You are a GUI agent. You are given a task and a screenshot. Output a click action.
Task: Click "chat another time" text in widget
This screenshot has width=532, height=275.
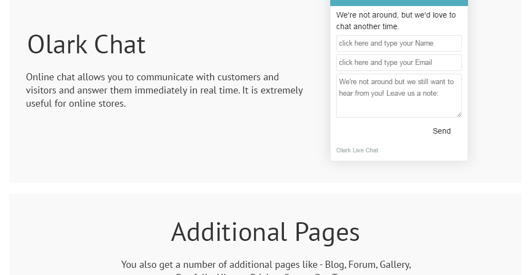pyautogui.click(x=368, y=26)
